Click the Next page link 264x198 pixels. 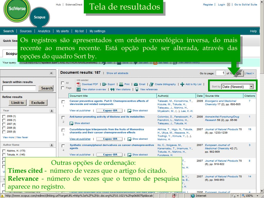tap(250, 73)
